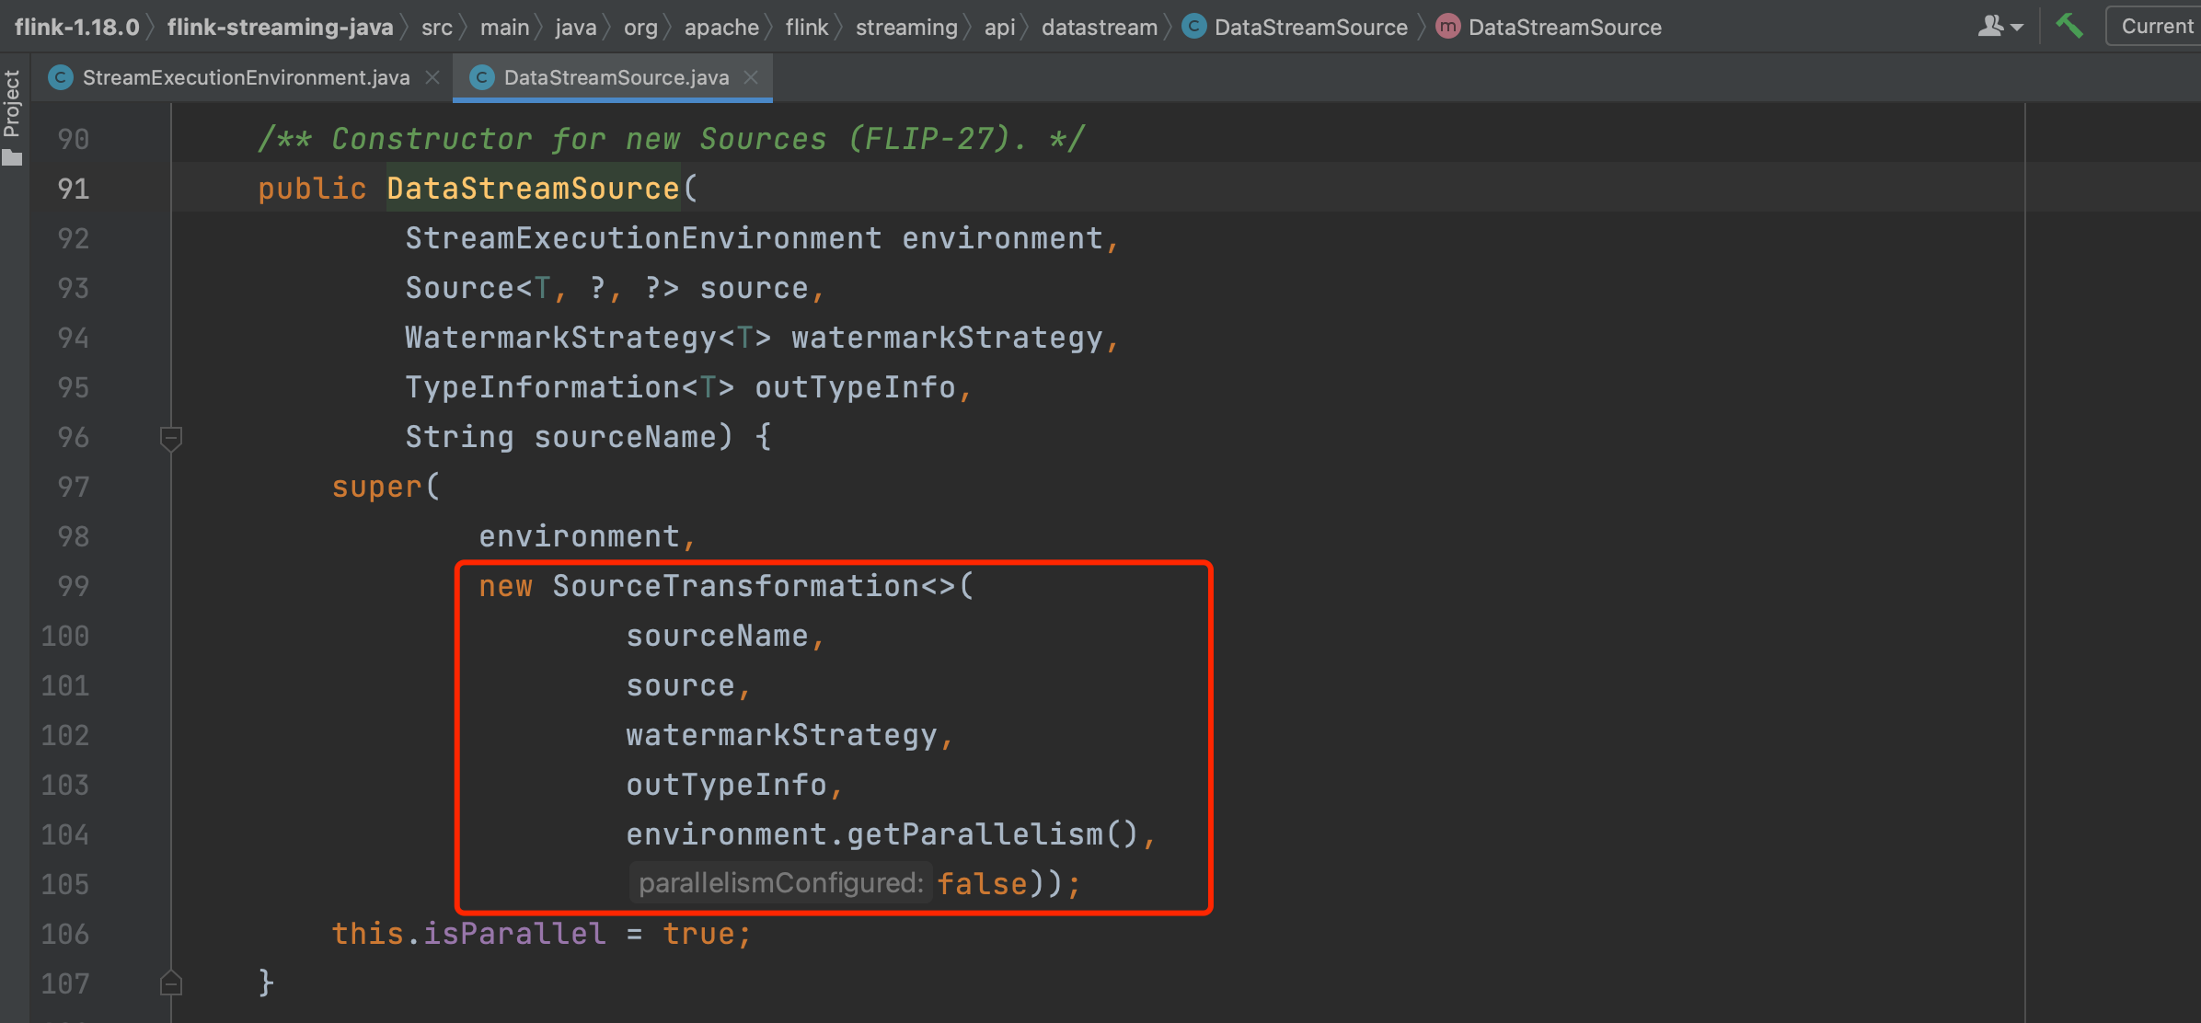Click the green hammer Build icon

tap(2069, 26)
